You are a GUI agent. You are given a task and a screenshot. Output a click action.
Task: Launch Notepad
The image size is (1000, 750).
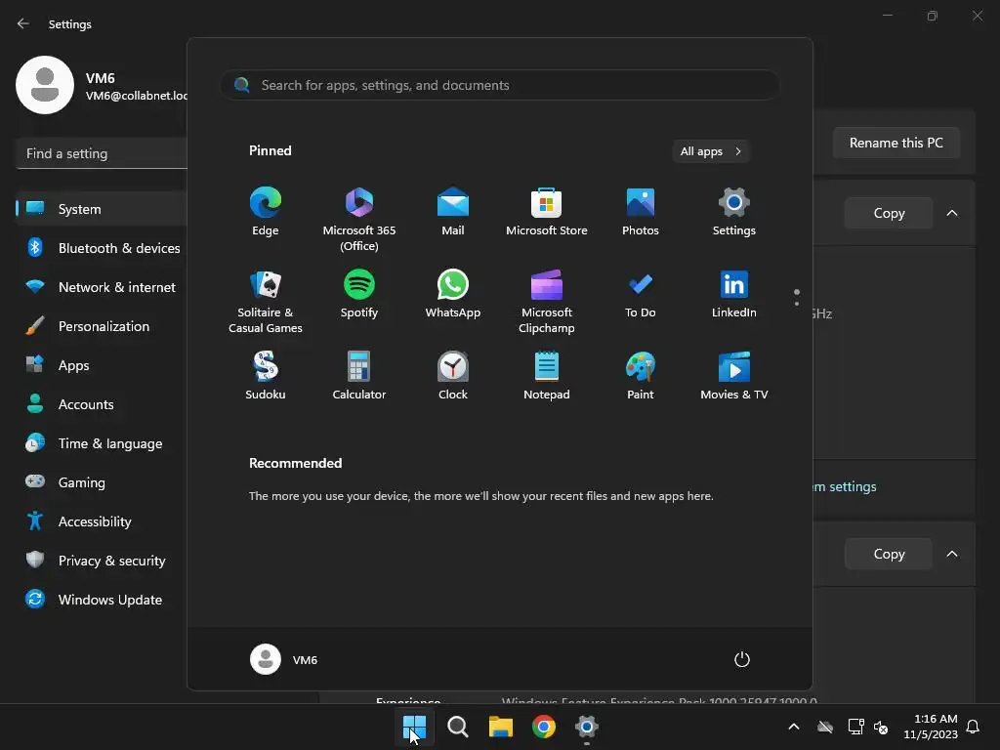(547, 376)
